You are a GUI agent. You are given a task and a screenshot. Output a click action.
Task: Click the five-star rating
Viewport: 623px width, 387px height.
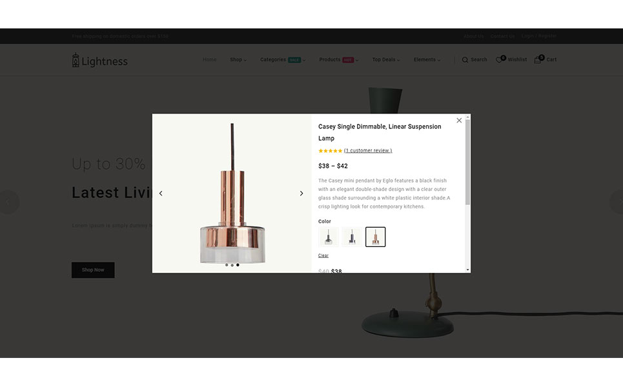[330, 151]
